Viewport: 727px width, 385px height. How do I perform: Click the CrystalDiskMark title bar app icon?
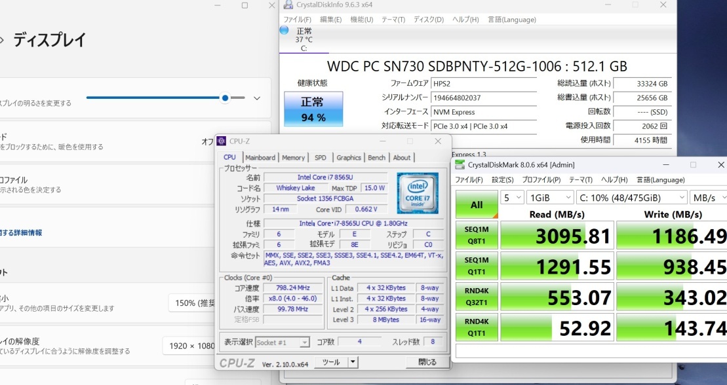(460, 165)
